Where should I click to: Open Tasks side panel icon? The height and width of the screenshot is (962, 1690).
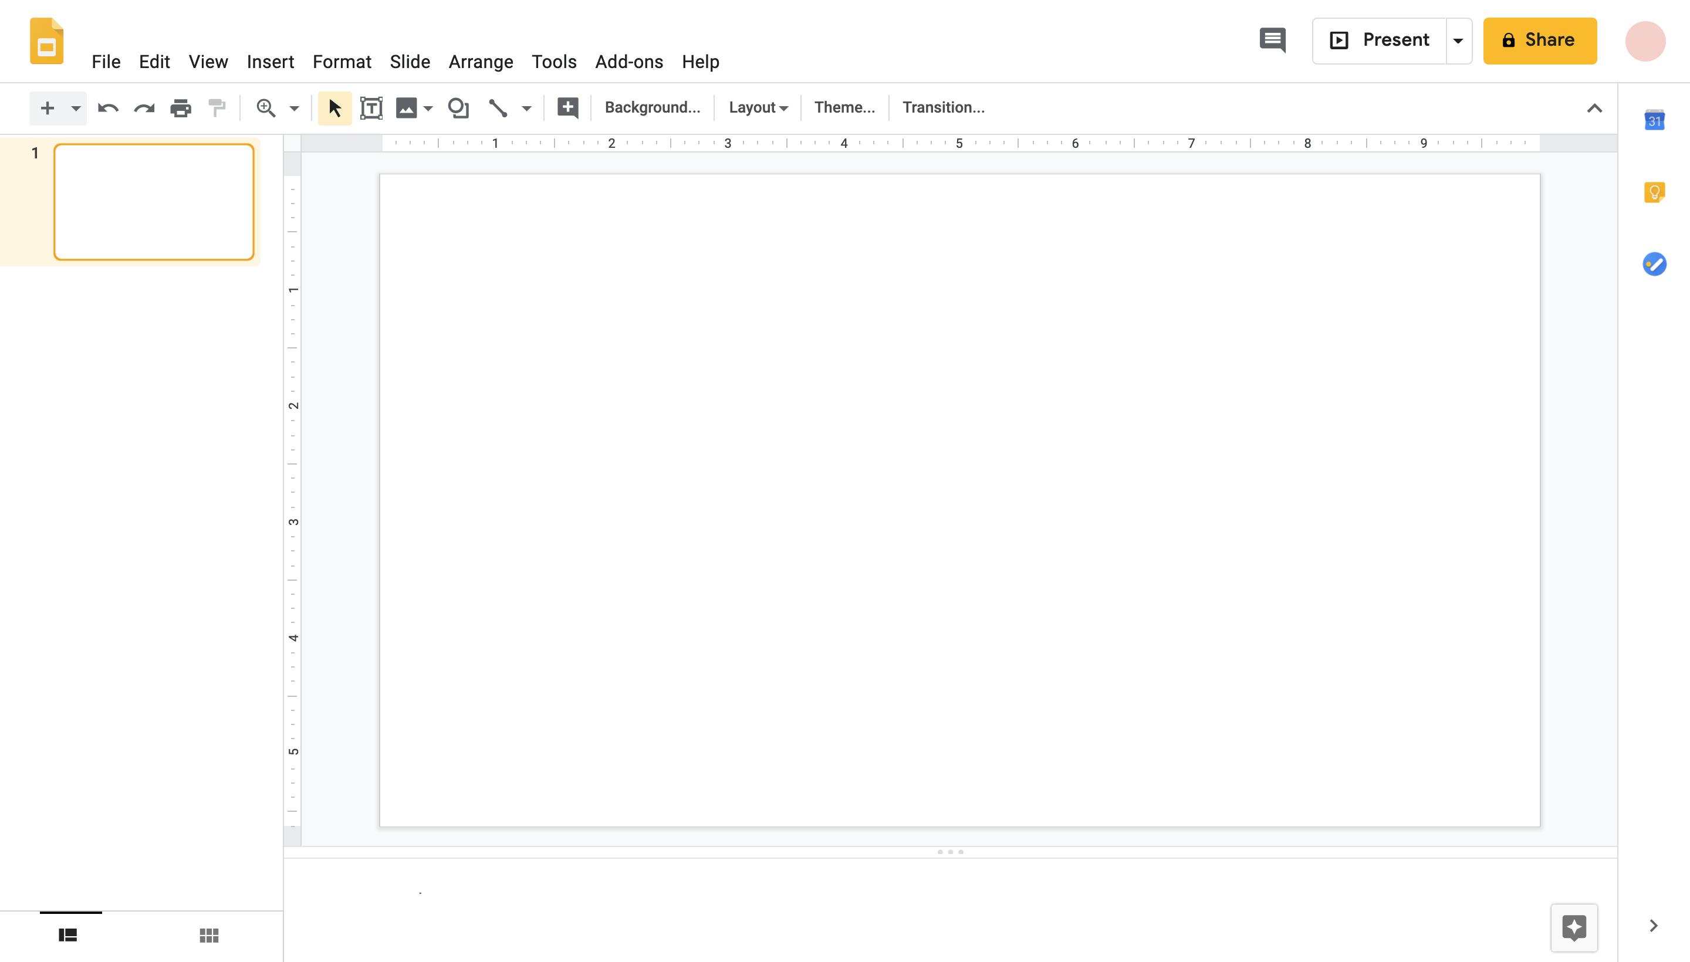tap(1654, 265)
